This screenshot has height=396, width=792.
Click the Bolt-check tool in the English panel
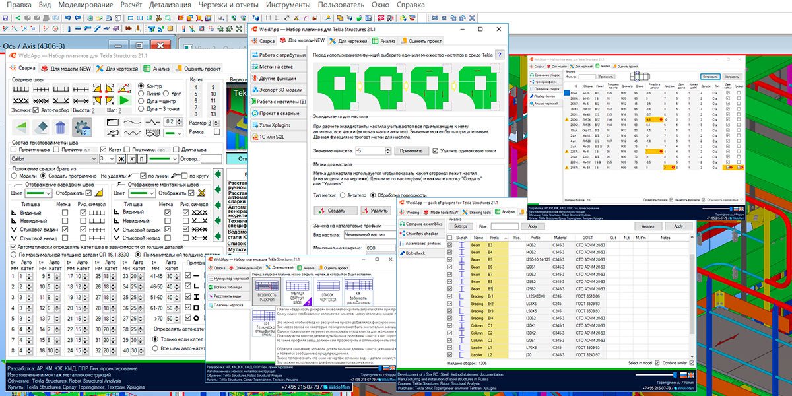pyautogui.click(x=414, y=253)
